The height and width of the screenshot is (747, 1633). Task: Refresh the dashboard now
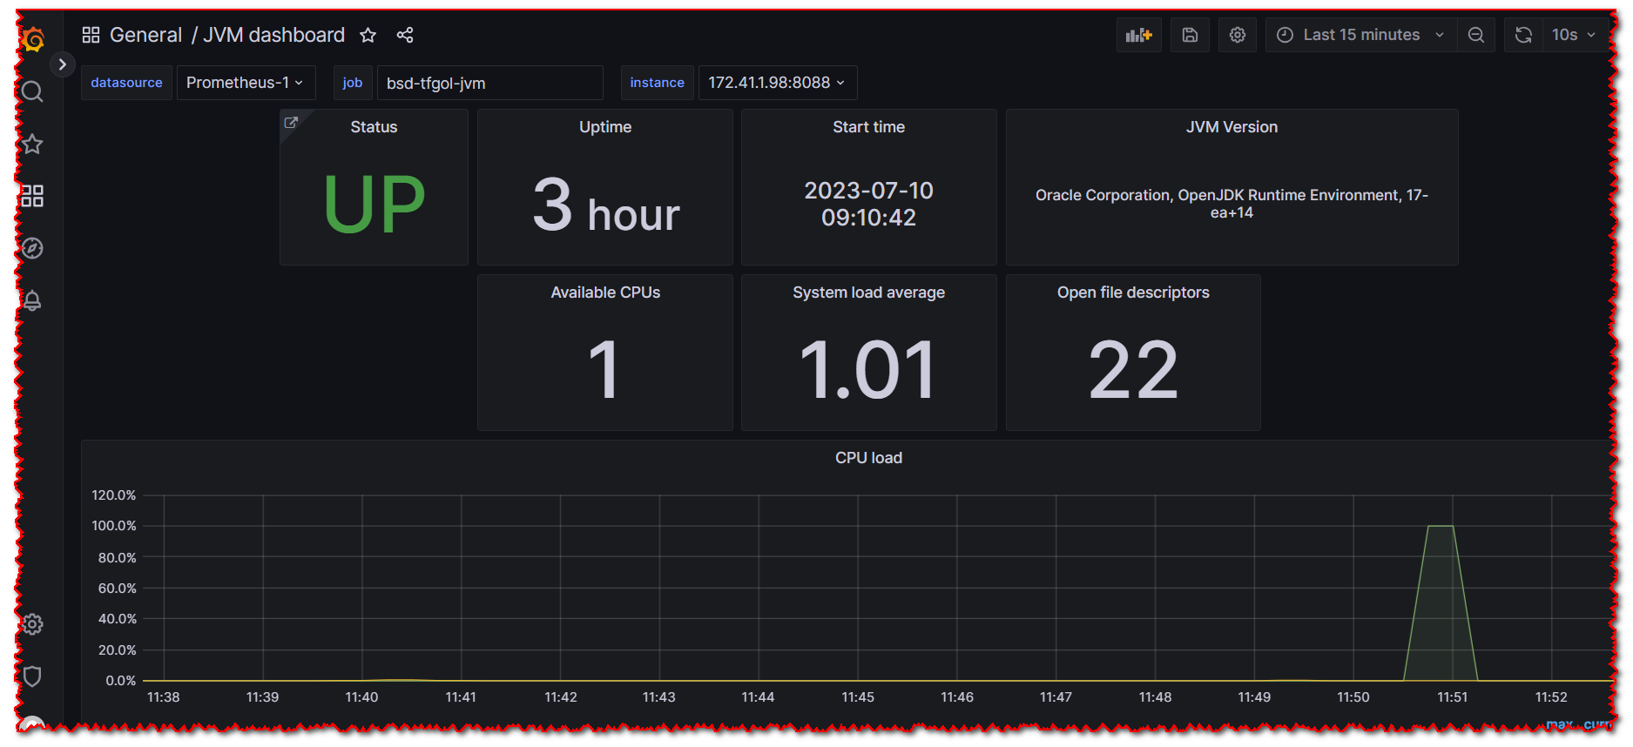point(1523,35)
